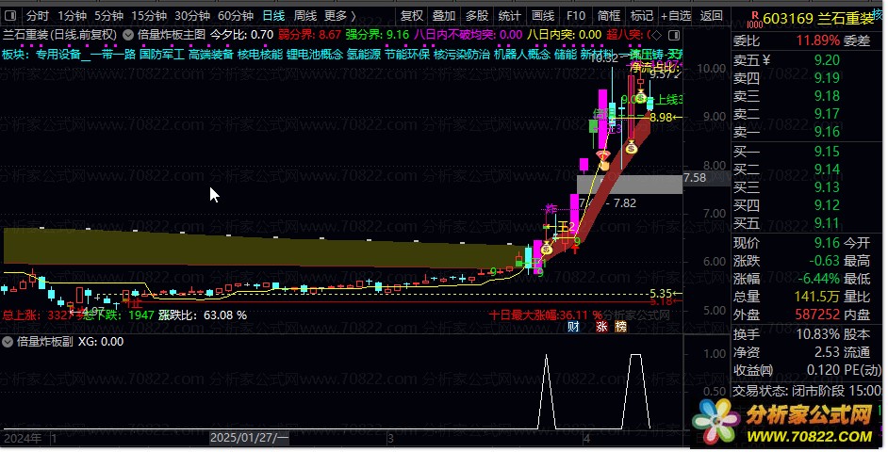888x452 pixels.
Task: Open the 锂电池概念 sector link
Action: pyautogui.click(x=315, y=55)
